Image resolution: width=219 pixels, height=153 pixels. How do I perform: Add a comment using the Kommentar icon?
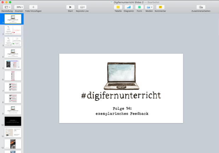tap(160, 7)
